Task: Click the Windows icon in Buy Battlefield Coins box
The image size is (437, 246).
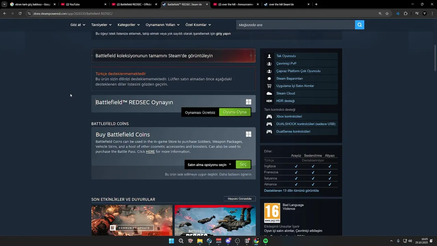Action: coord(249,134)
